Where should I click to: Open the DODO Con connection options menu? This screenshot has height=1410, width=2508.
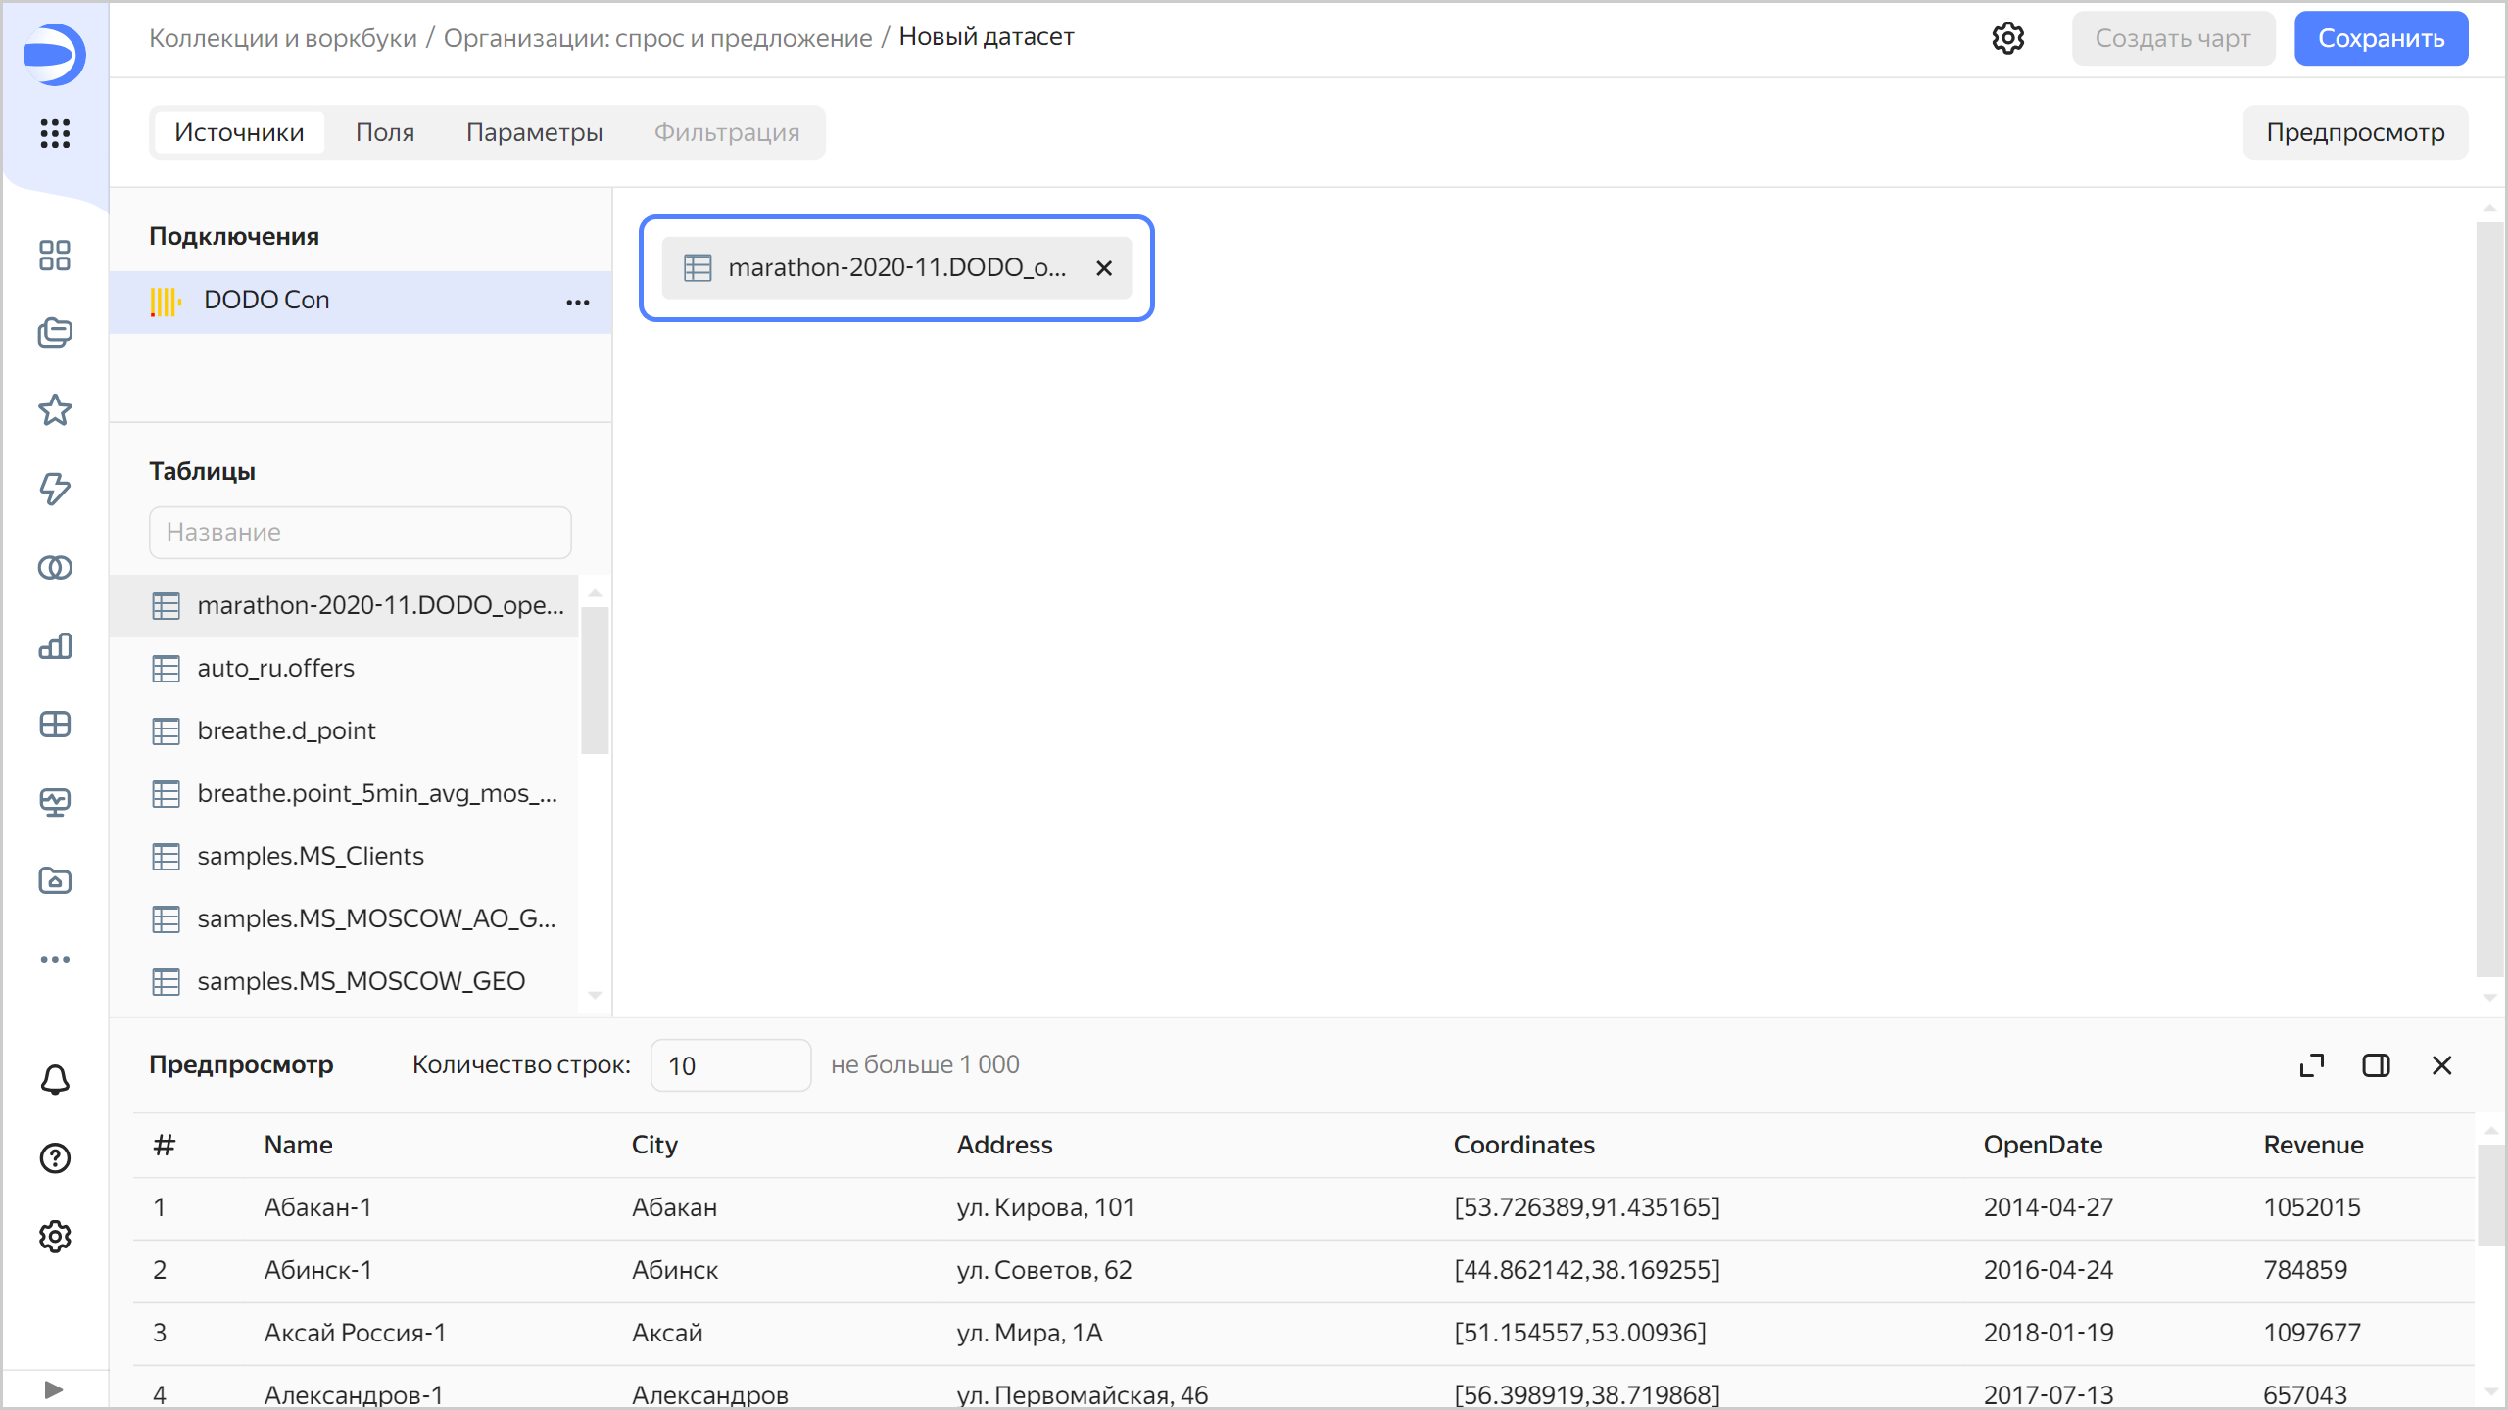(x=578, y=302)
